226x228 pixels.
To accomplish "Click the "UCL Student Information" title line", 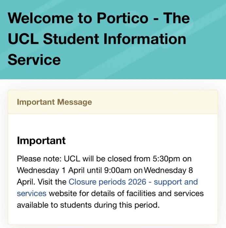I will [x=97, y=39].
